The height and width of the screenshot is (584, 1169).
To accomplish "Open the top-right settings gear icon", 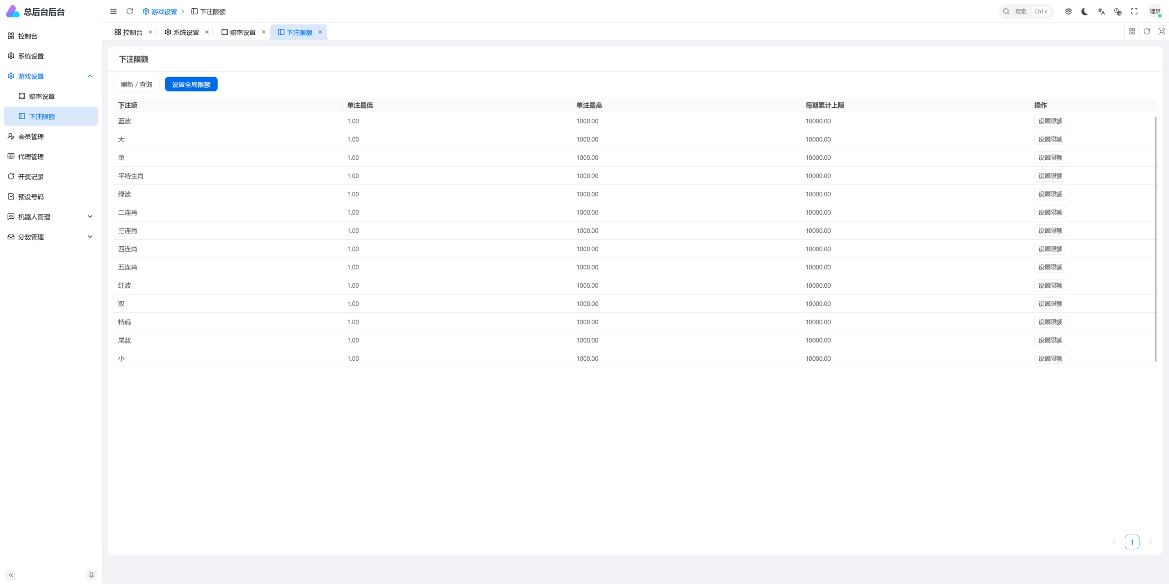I will coord(1069,11).
